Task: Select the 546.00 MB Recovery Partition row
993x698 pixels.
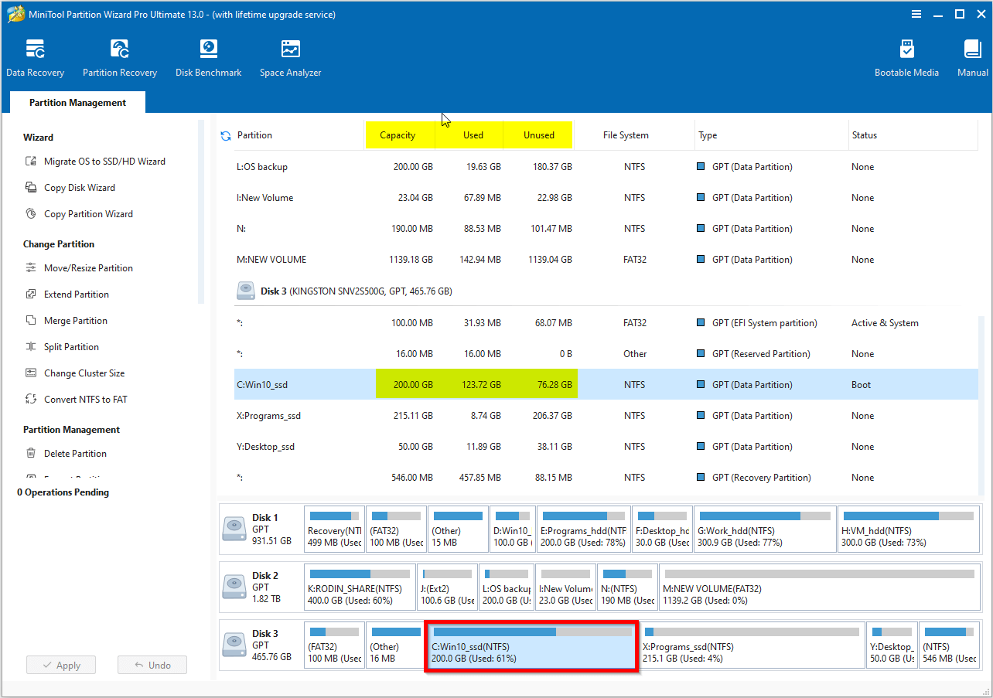Action: coord(606,478)
